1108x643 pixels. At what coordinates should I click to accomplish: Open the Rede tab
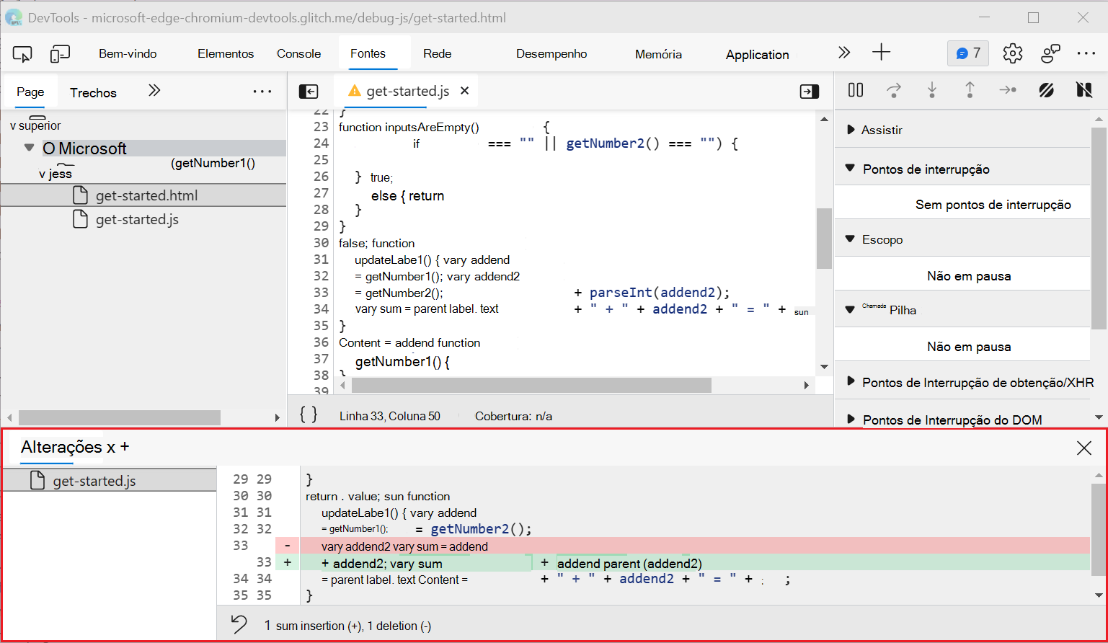437,54
